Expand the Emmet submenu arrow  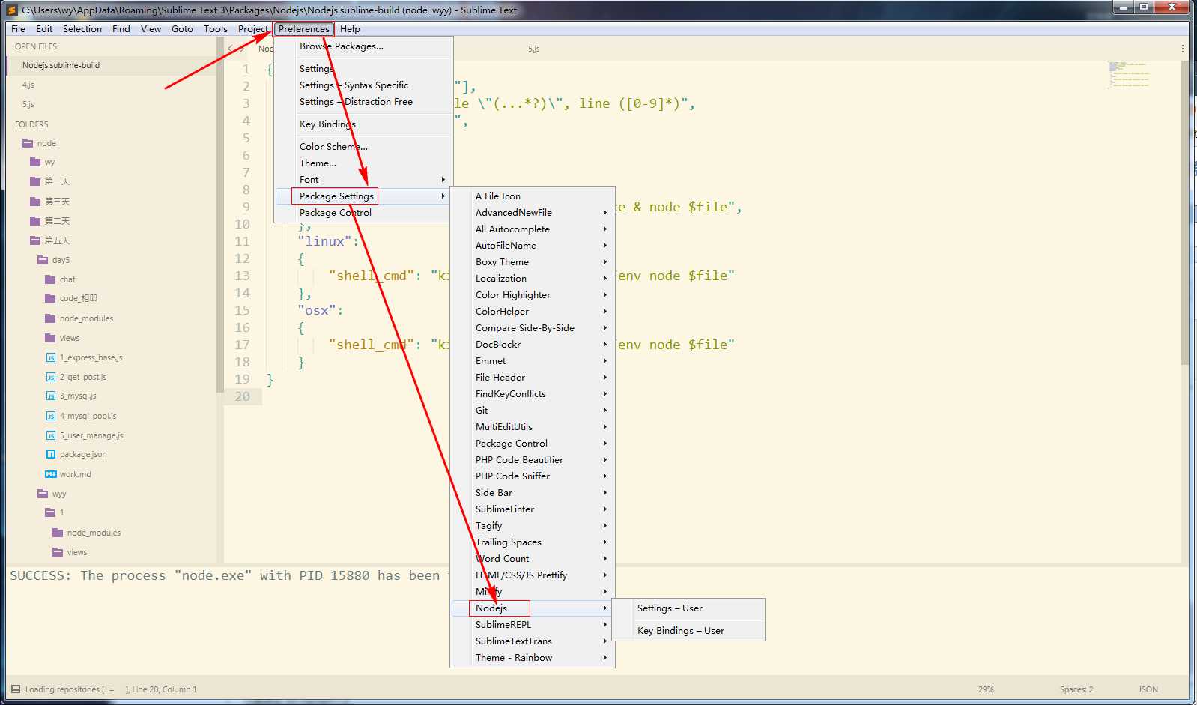point(605,361)
